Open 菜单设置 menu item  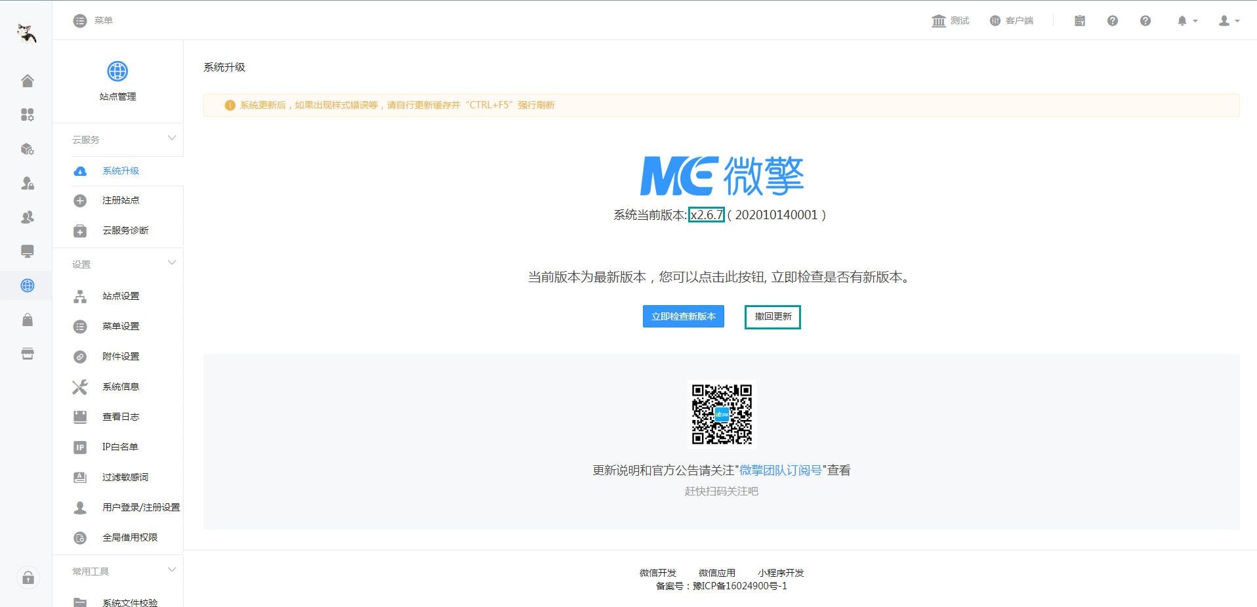pos(121,327)
